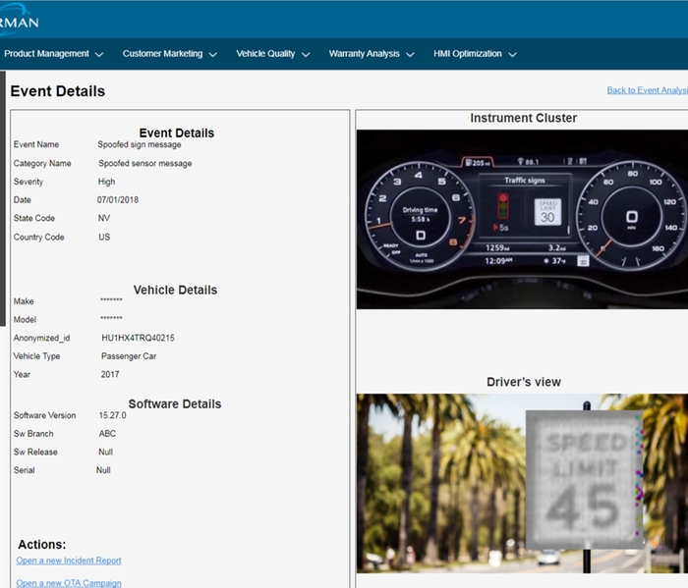The height and width of the screenshot is (588, 688).
Task: Select the vehicle Year value 2017
Action: click(110, 375)
